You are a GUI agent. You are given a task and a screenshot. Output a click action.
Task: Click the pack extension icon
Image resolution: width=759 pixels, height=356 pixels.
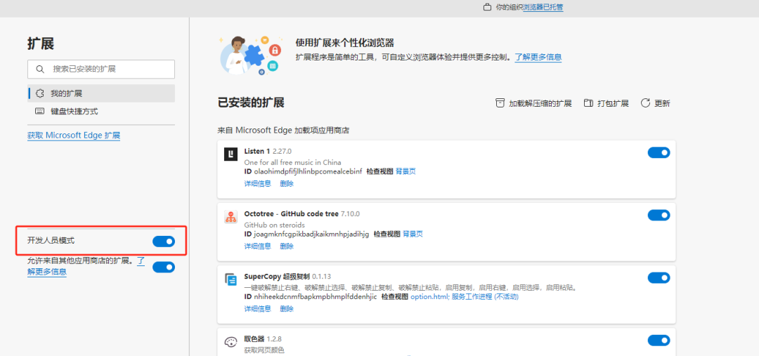tap(588, 103)
